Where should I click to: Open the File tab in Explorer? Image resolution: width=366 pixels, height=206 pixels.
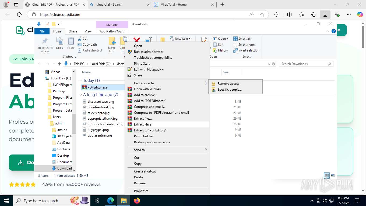pyautogui.click(x=42, y=31)
